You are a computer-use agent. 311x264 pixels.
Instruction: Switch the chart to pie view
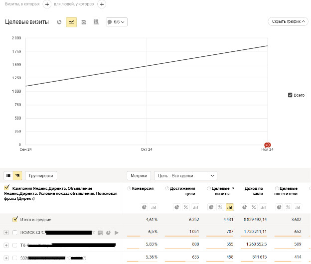pyautogui.click(x=59, y=22)
